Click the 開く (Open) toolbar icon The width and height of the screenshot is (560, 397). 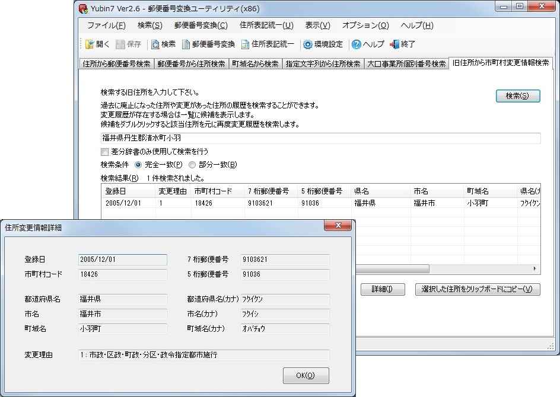pos(90,44)
